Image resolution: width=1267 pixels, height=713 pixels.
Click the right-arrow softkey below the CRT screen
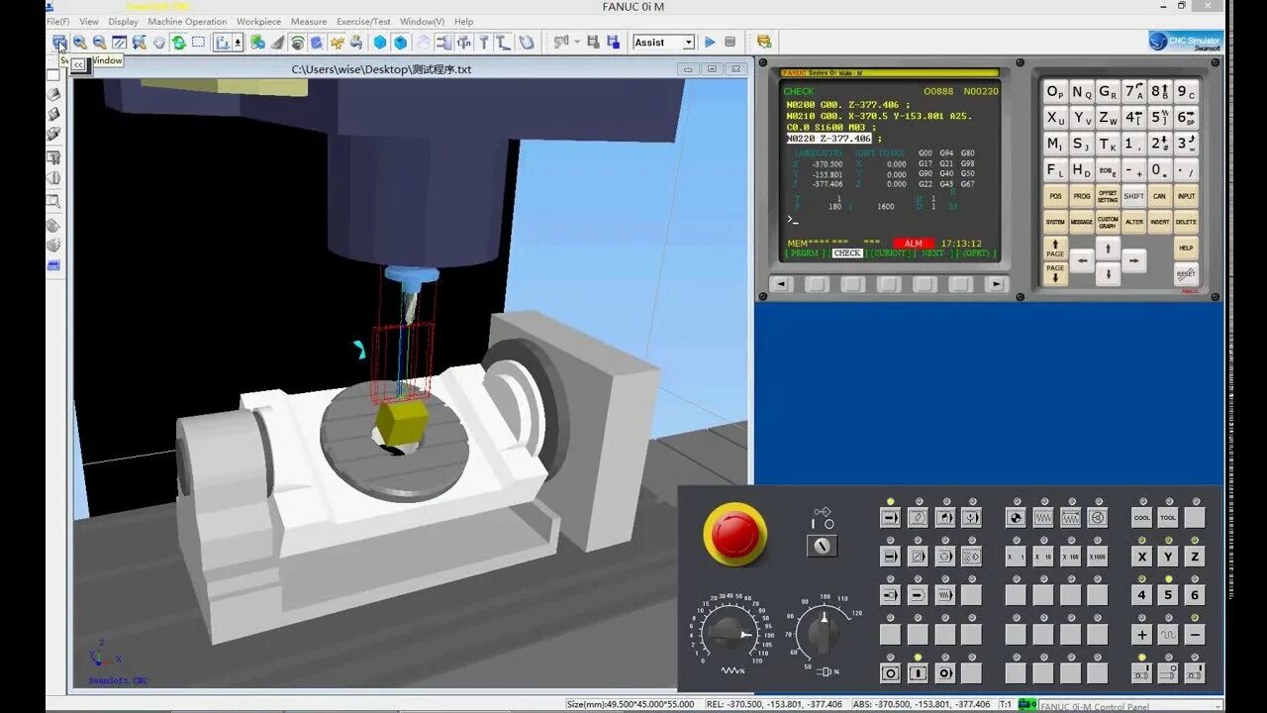[x=997, y=284]
